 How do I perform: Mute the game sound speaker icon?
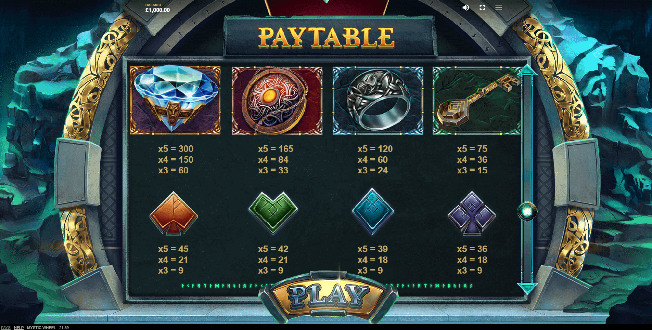coord(466,8)
